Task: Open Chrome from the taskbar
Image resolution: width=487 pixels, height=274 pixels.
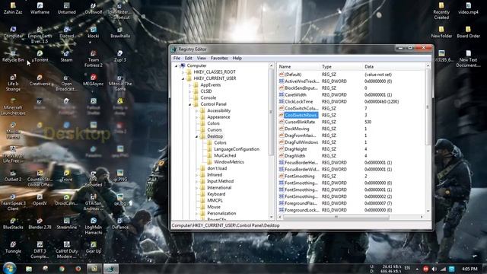Action: (62, 269)
